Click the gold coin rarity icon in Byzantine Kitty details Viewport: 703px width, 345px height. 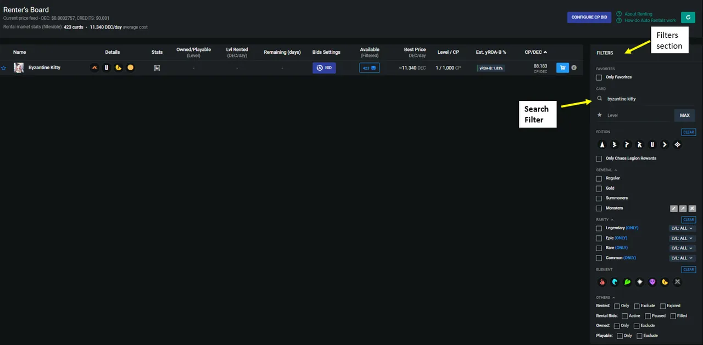click(x=130, y=67)
